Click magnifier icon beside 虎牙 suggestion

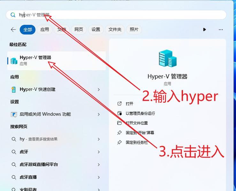point(14,152)
